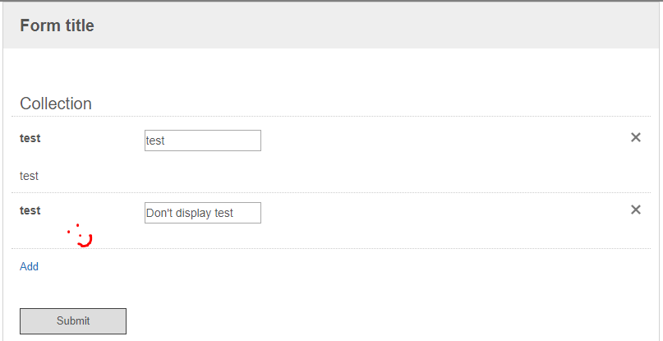Click the red hand-drawn smiley face
Screen dimensions: 663x341
pyautogui.click(x=80, y=236)
